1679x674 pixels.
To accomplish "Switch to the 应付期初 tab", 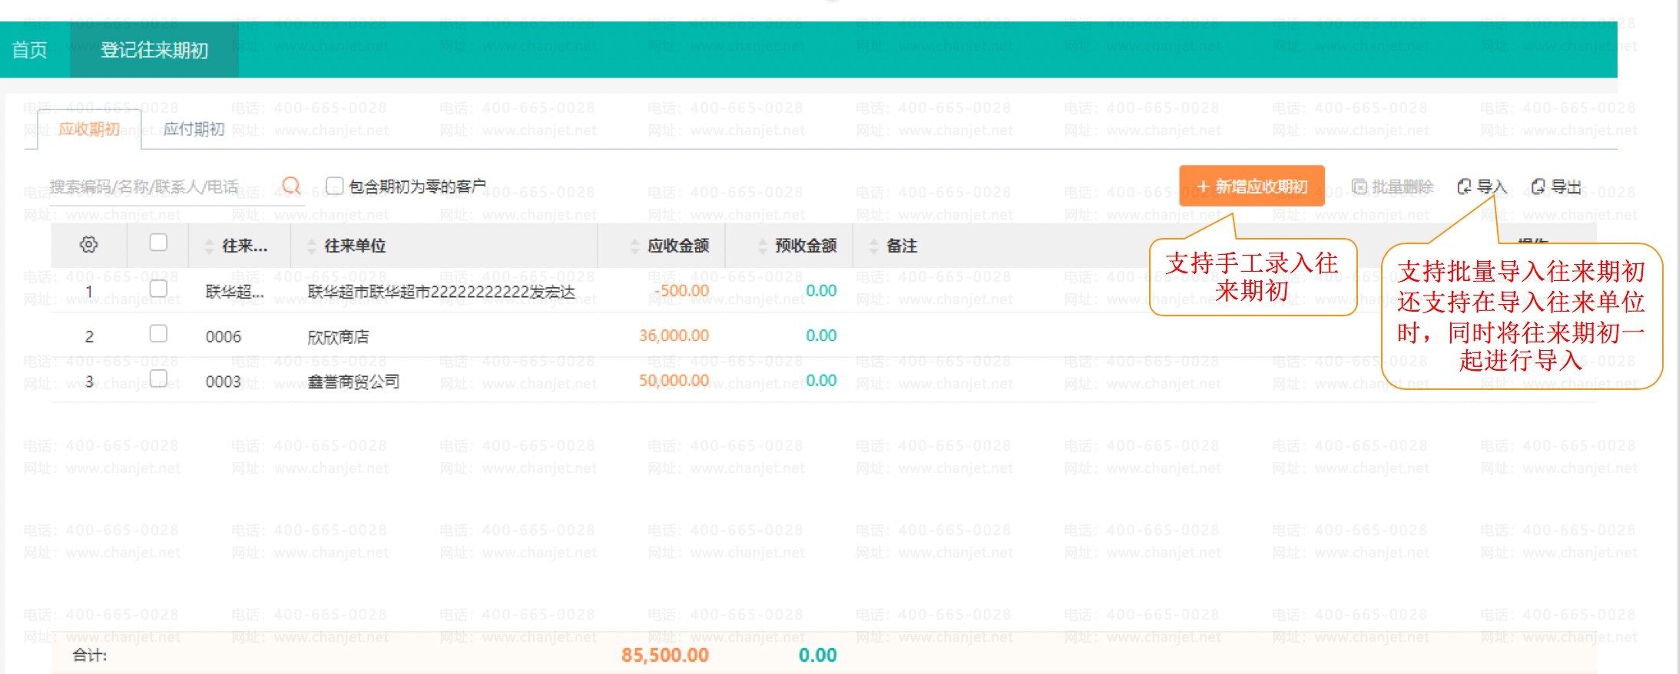I will click(x=194, y=129).
